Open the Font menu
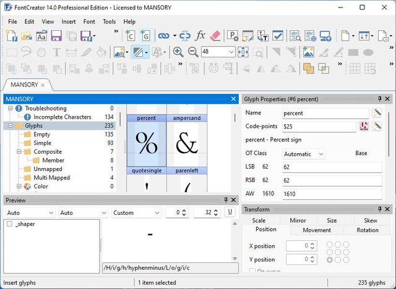396x289 pixels. click(89, 22)
